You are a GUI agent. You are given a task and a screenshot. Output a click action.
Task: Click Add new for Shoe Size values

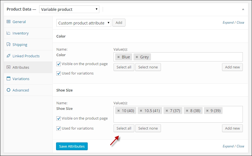coord(232,128)
